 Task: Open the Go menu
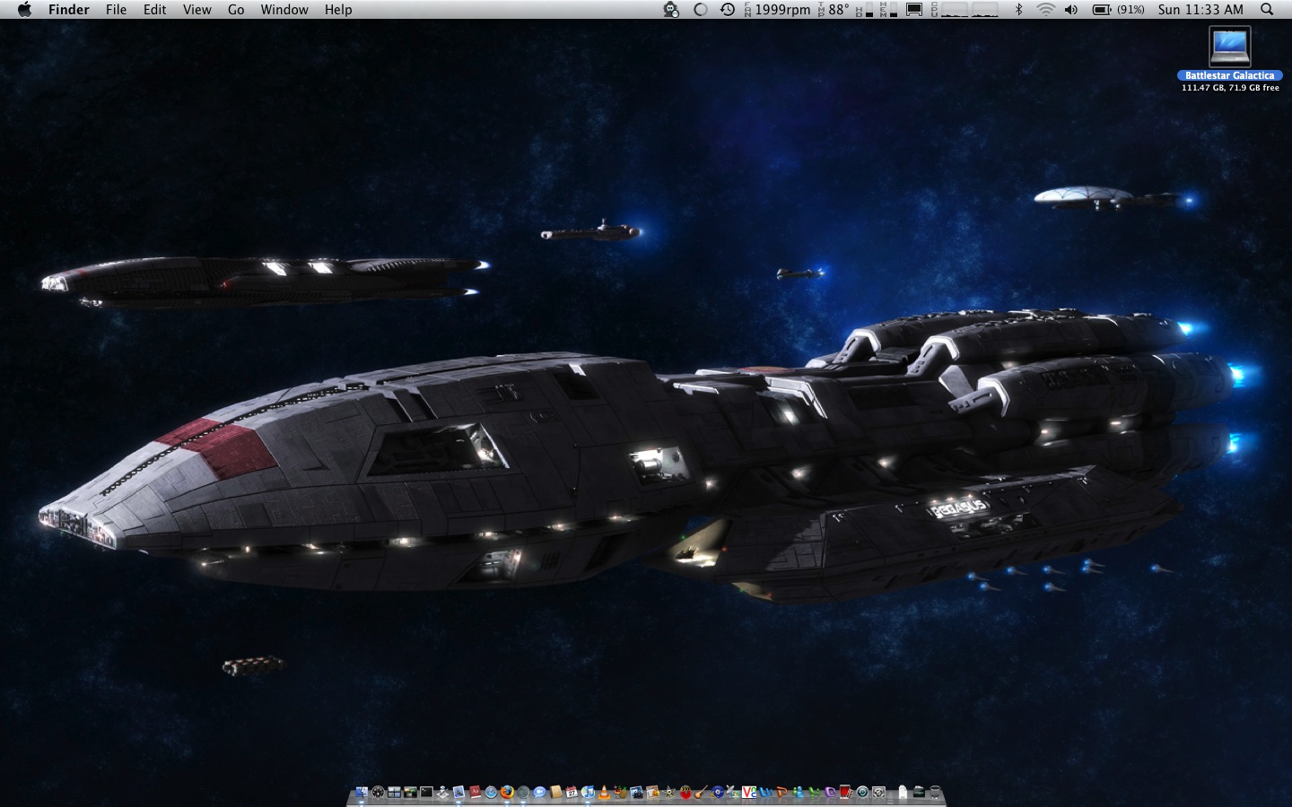click(236, 10)
